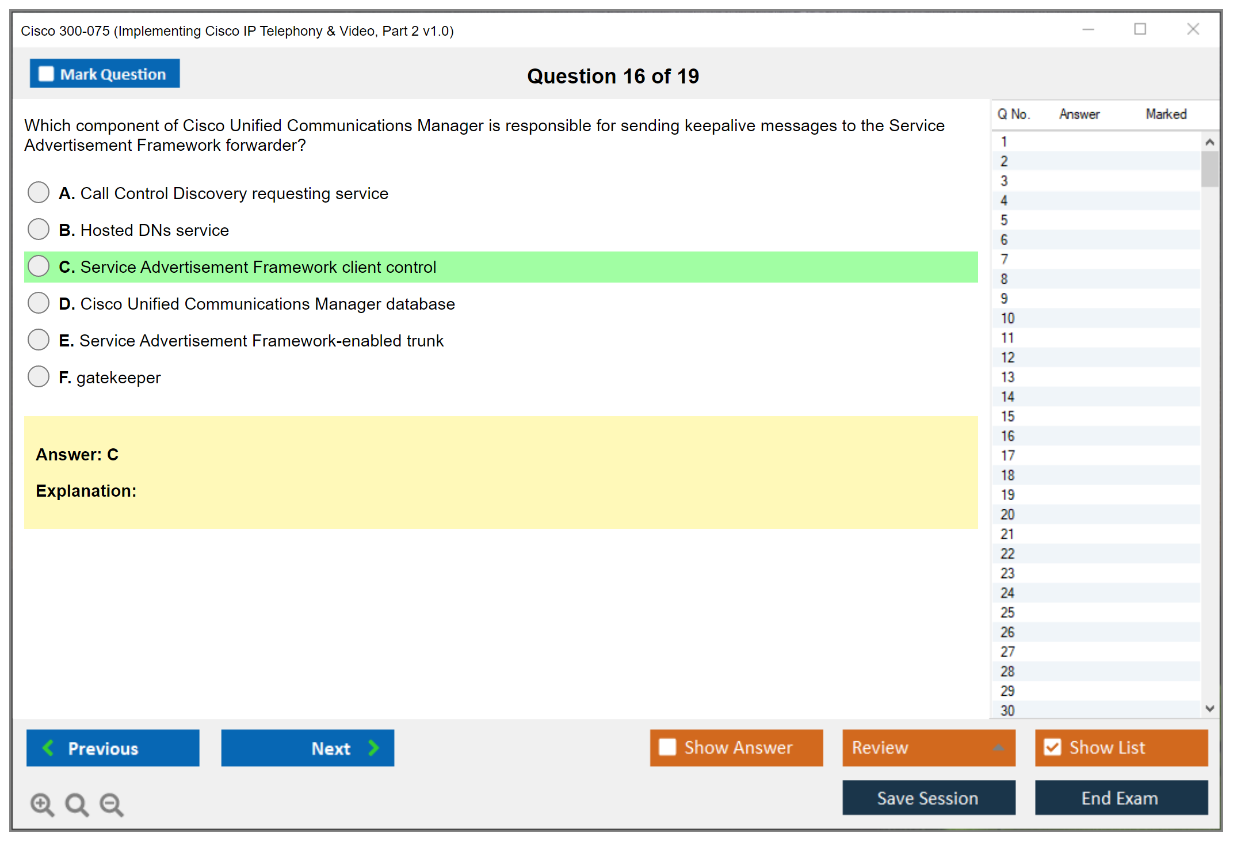1237x846 pixels.
Task: Select question 10 in the list
Action: click(x=1007, y=318)
